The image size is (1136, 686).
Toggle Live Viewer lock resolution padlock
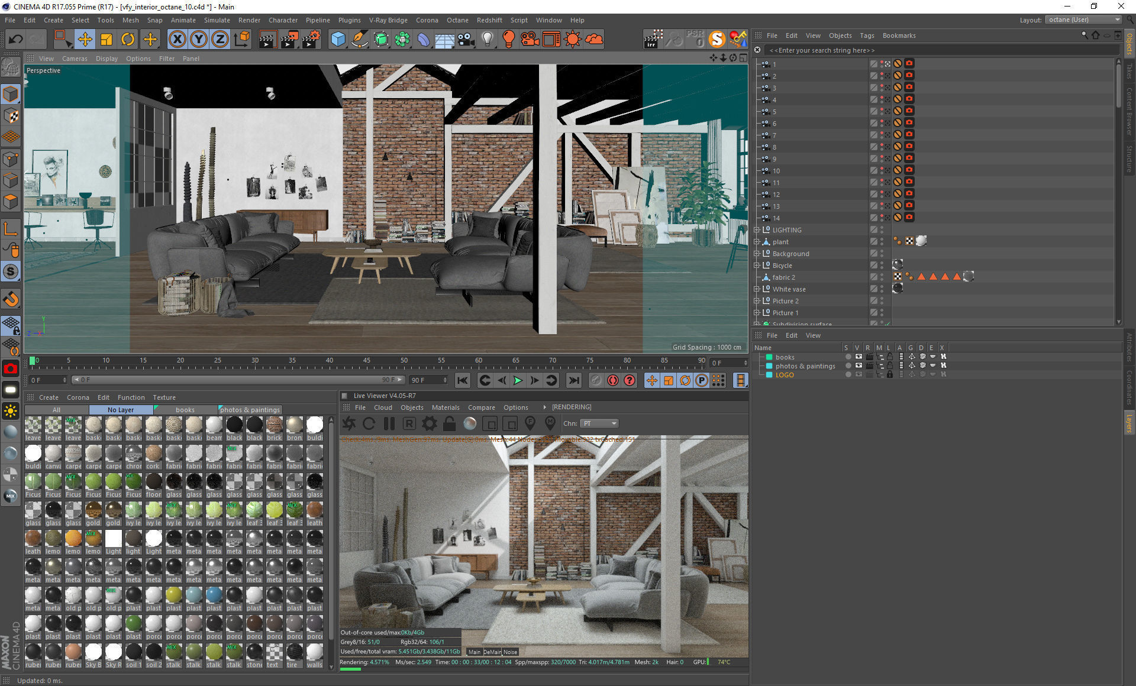point(449,423)
